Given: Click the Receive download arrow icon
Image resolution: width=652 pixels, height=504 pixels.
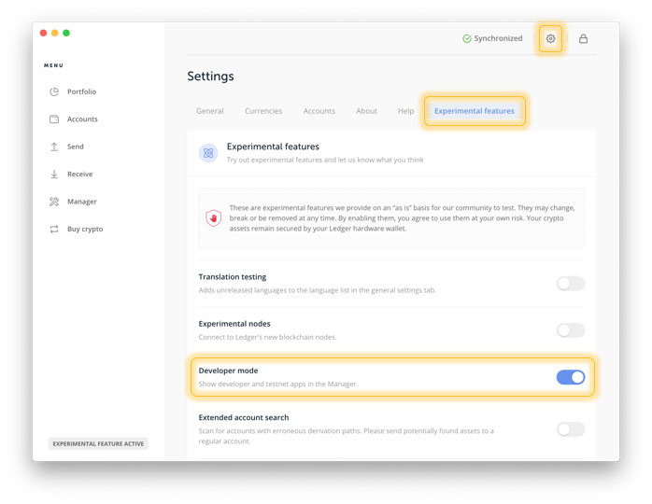Looking at the screenshot, I should point(54,175).
